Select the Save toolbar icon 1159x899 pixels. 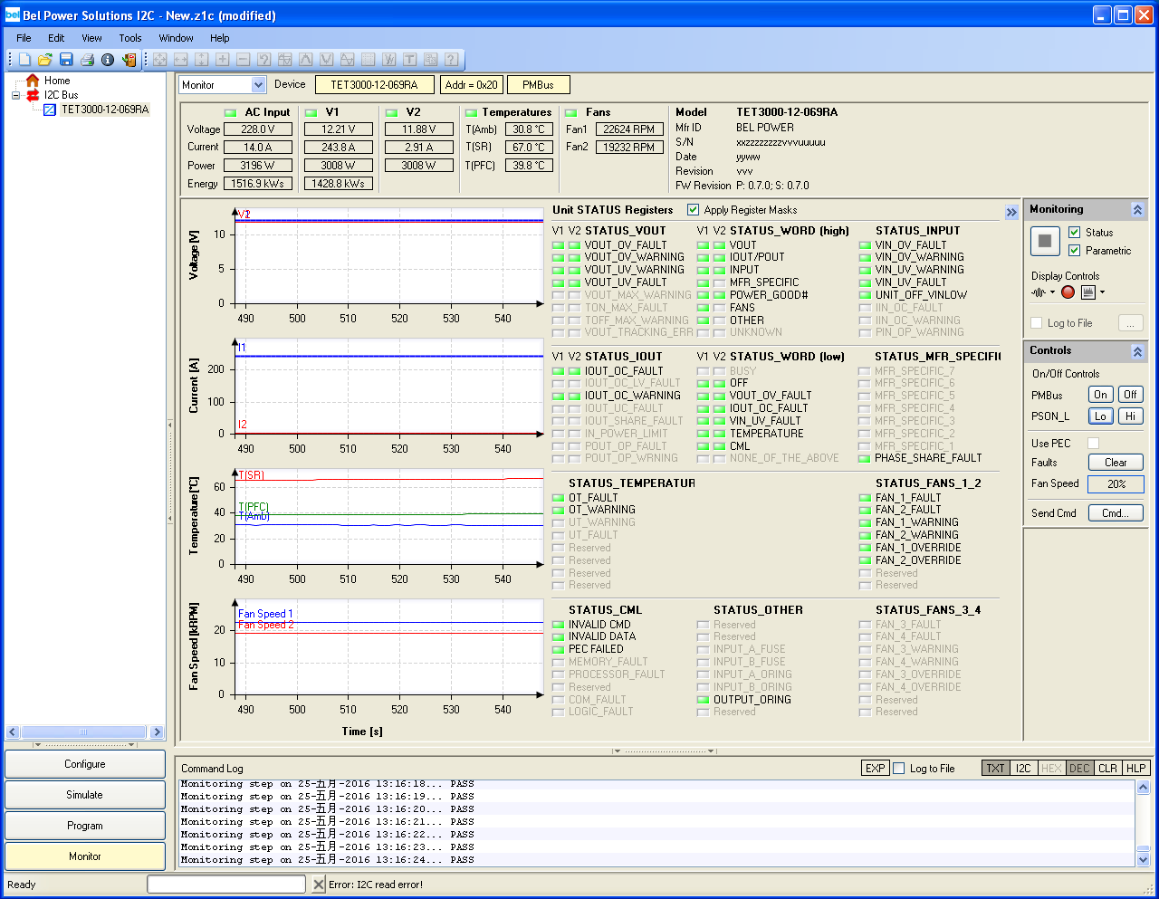coord(66,59)
